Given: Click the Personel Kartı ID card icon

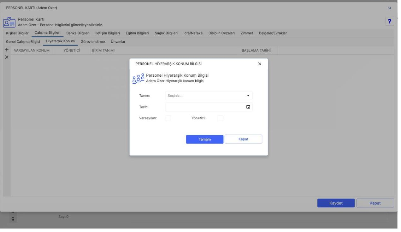Looking at the screenshot, I should pos(9,22).
